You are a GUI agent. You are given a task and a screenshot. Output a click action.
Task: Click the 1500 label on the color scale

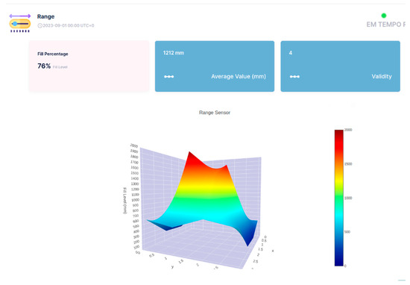(x=348, y=164)
